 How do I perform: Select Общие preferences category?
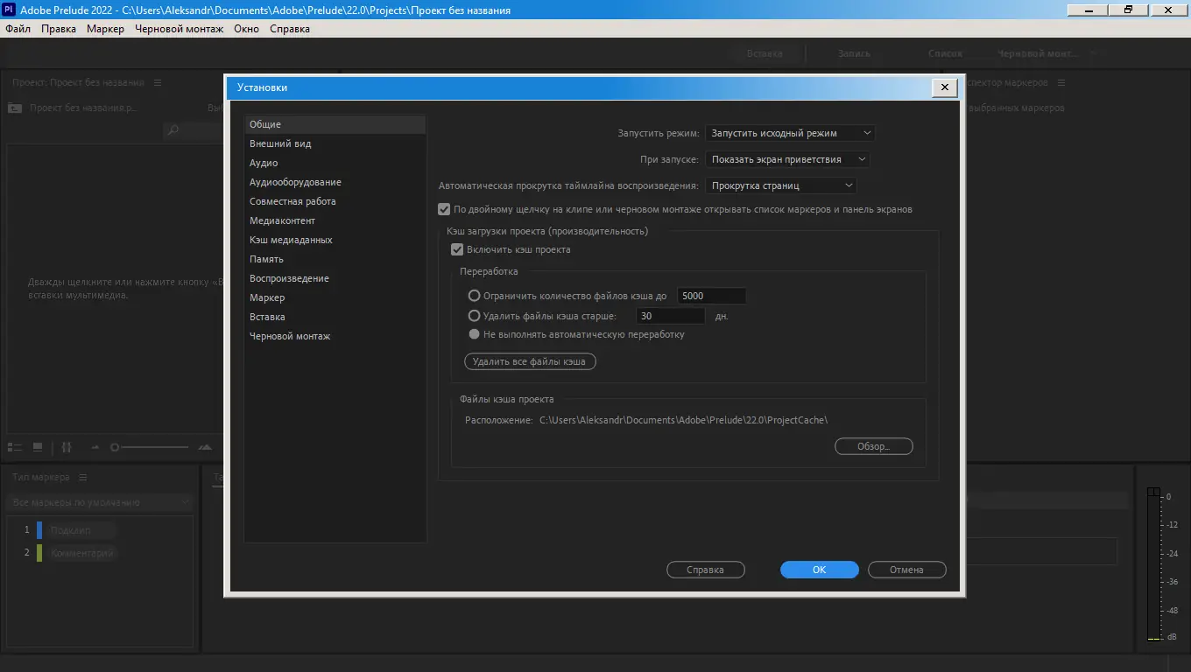(x=335, y=124)
